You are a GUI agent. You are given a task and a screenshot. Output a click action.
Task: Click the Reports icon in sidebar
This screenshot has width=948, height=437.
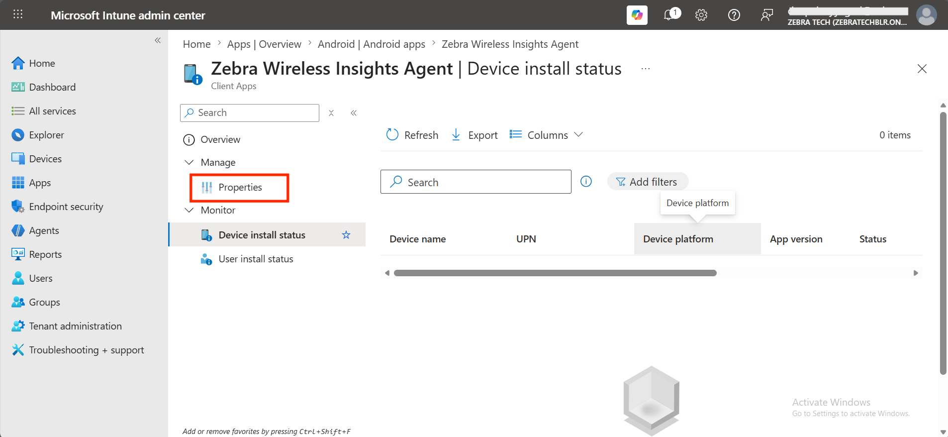(18, 254)
